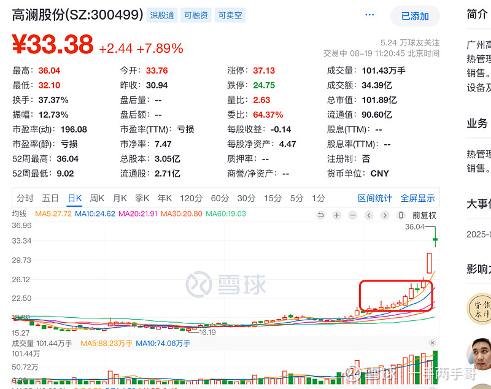The width and height of the screenshot is (491, 389).
Task: Click the 52周最低 value 9.02
Action: click(x=66, y=174)
